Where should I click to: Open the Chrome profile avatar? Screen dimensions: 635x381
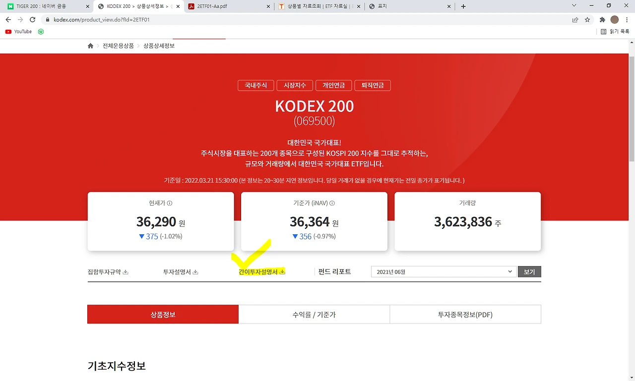(615, 20)
